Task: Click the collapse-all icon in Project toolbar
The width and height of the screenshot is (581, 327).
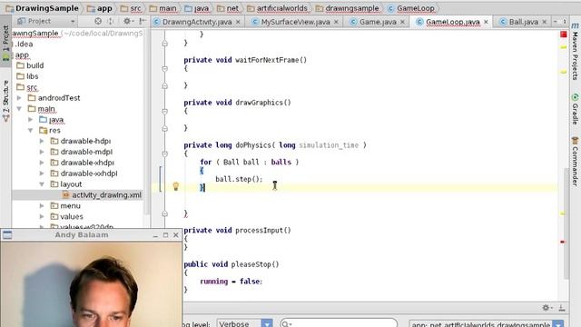Action: (111, 21)
